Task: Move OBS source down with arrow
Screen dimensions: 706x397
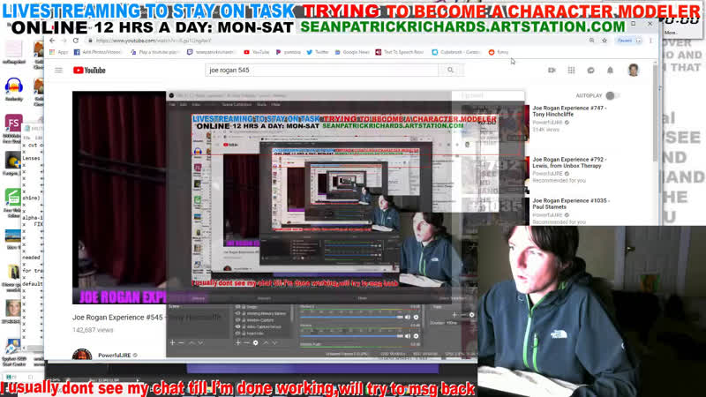Action: pos(274,343)
